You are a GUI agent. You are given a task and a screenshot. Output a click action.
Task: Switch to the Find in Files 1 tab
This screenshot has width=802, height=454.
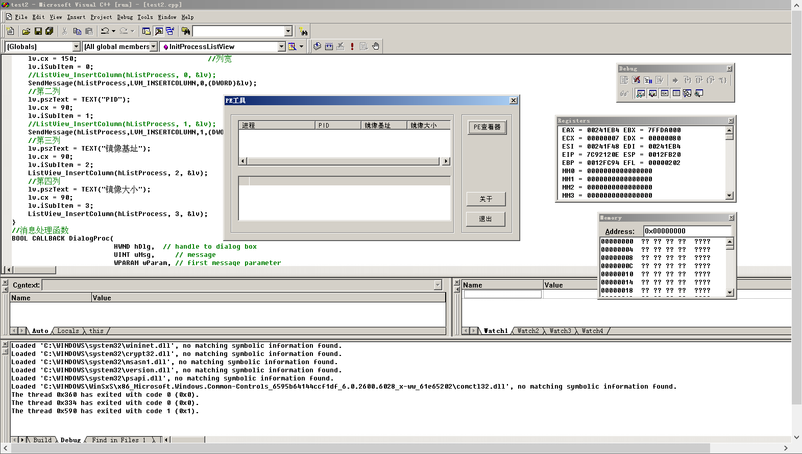118,440
